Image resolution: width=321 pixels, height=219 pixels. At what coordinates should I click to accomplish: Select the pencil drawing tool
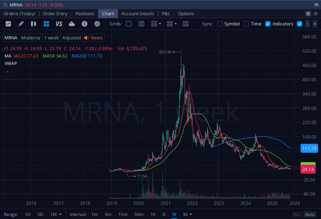21,24
